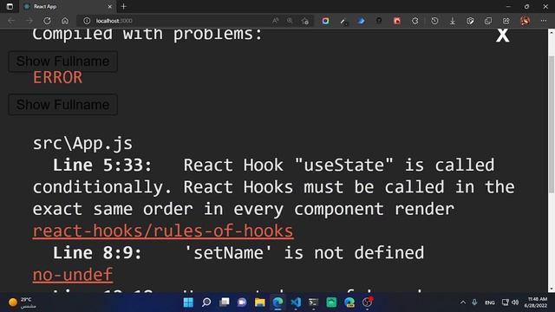The width and height of the screenshot is (555, 312).
Task: Open a new browser tab
Action: coord(123,6)
